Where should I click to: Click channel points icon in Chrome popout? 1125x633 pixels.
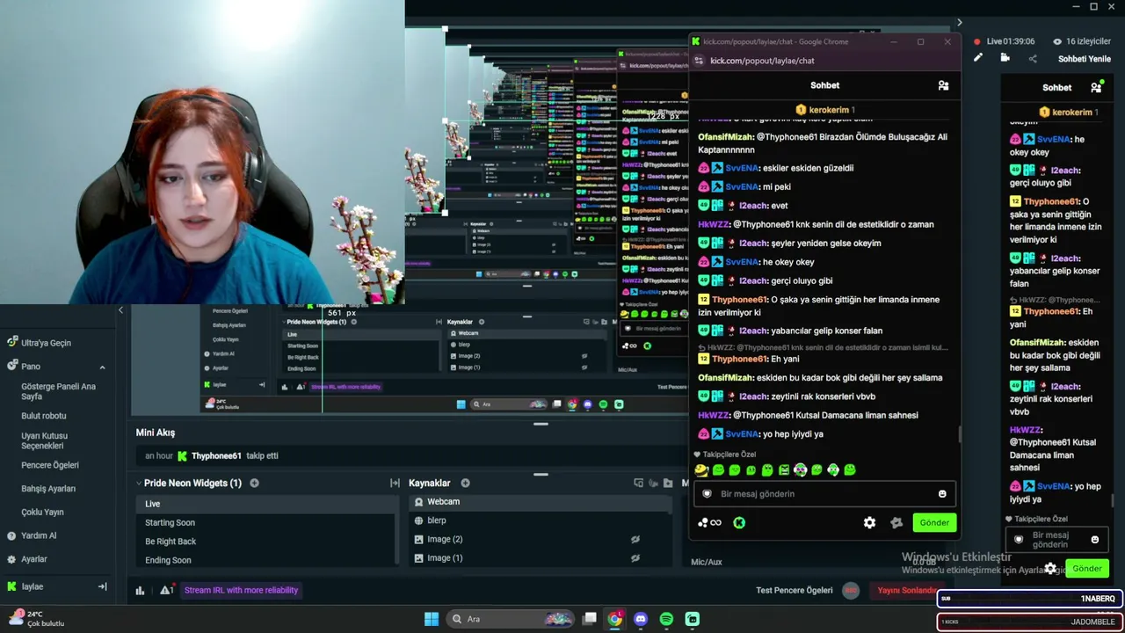(709, 522)
